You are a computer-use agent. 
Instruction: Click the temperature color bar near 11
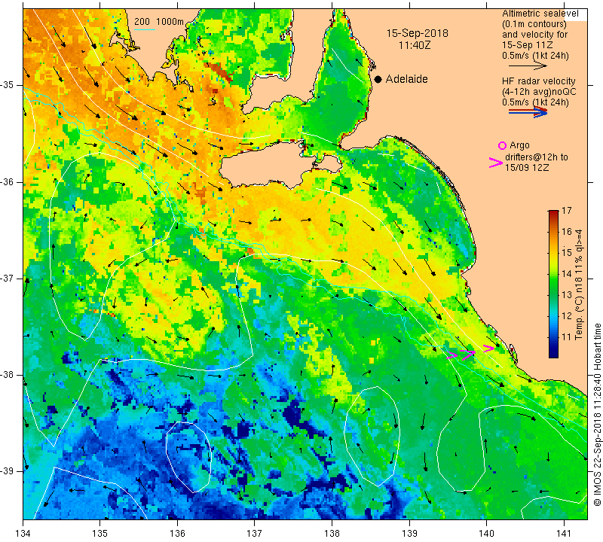click(553, 337)
